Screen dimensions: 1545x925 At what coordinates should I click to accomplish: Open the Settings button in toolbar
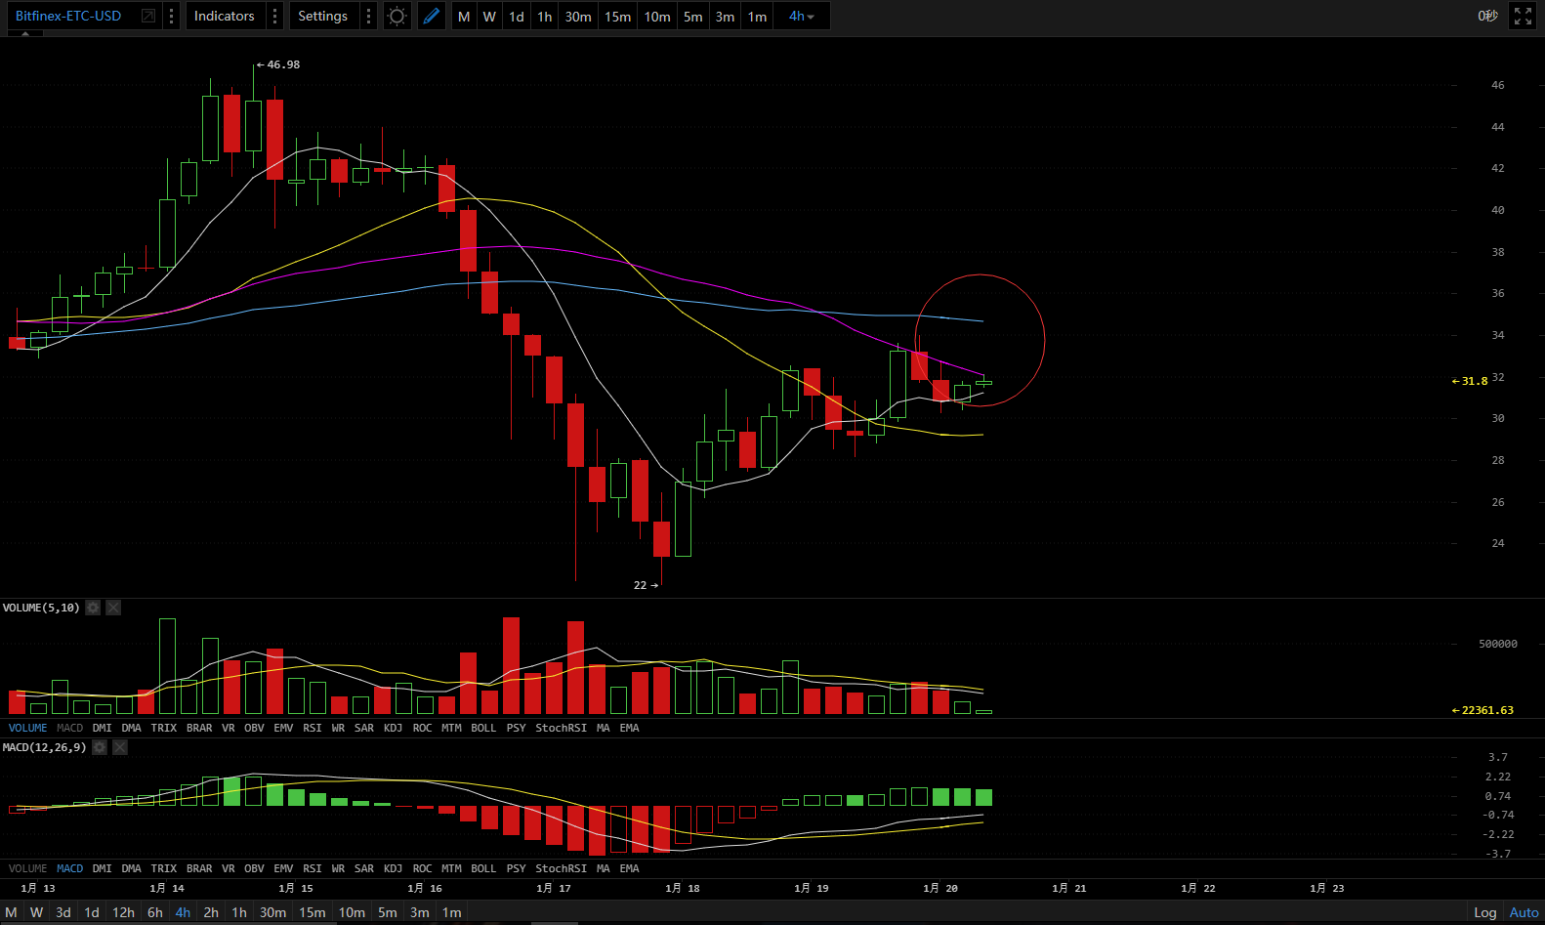(322, 16)
